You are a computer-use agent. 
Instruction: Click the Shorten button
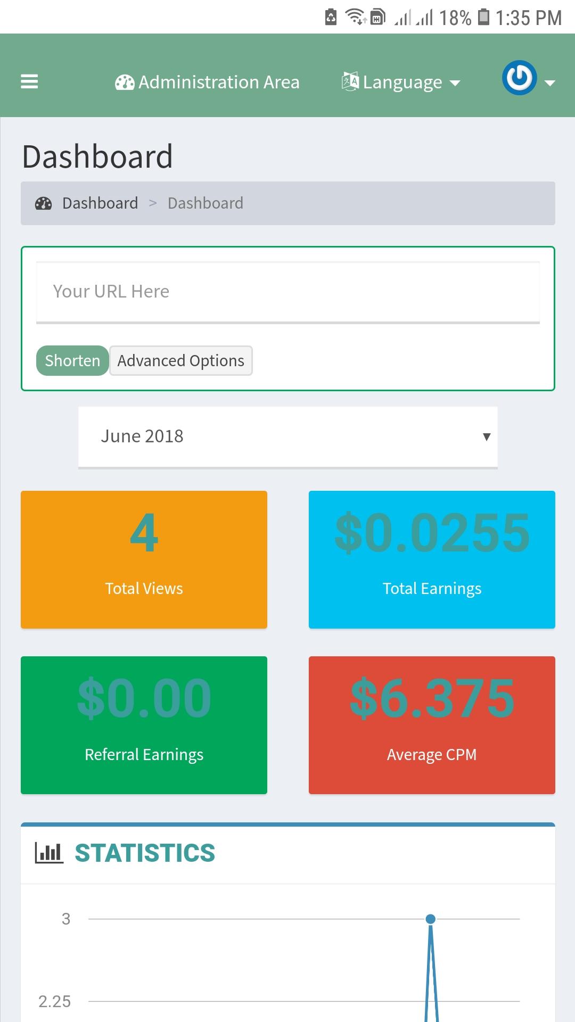pyautogui.click(x=72, y=360)
